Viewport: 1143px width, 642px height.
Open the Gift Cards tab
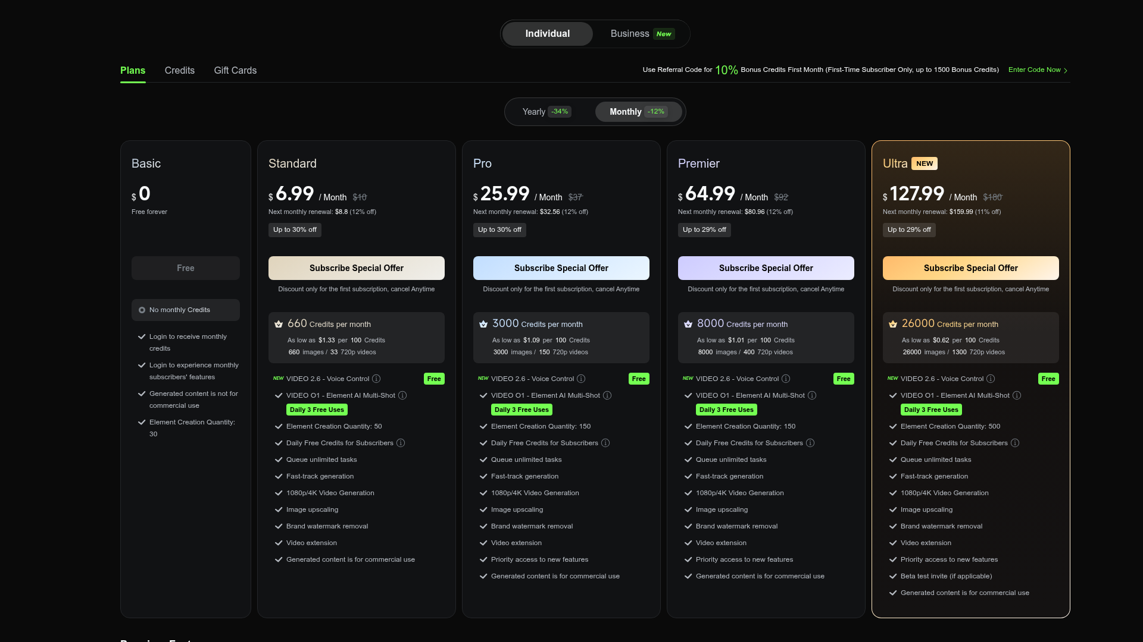tap(235, 70)
